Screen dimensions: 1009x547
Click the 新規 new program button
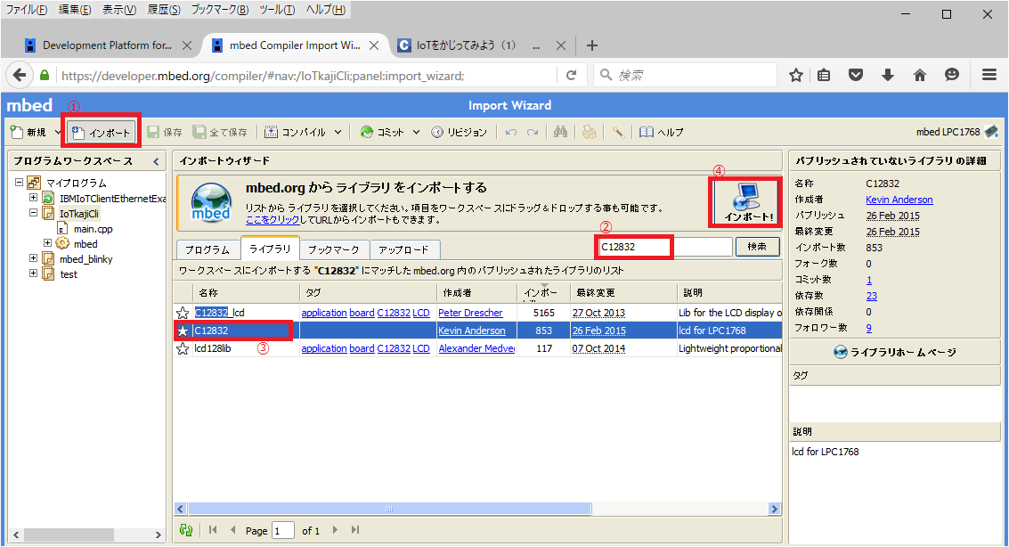[x=28, y=133]
